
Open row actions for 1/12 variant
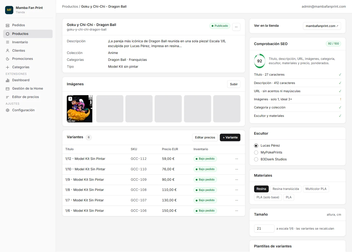click(237, 159)
